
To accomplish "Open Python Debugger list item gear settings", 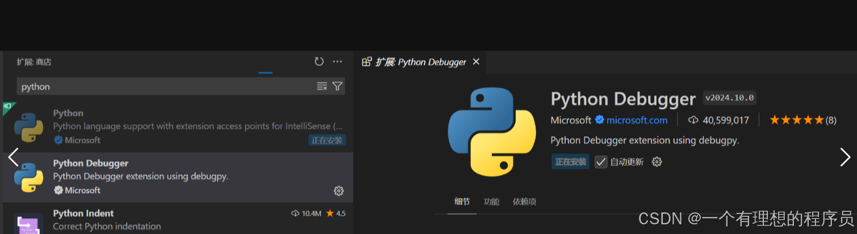I will pos(339,191).
